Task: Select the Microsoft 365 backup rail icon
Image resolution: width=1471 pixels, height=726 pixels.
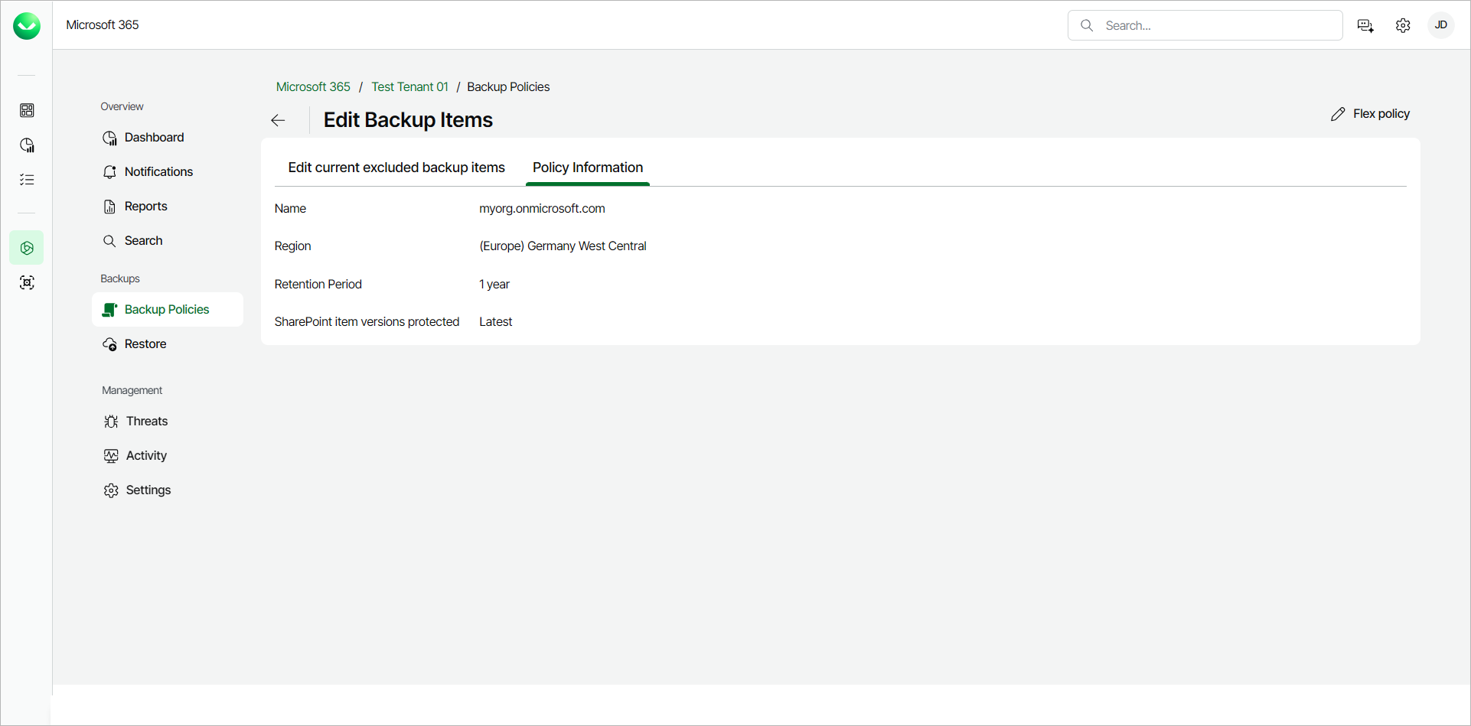Action: [27, 248]
